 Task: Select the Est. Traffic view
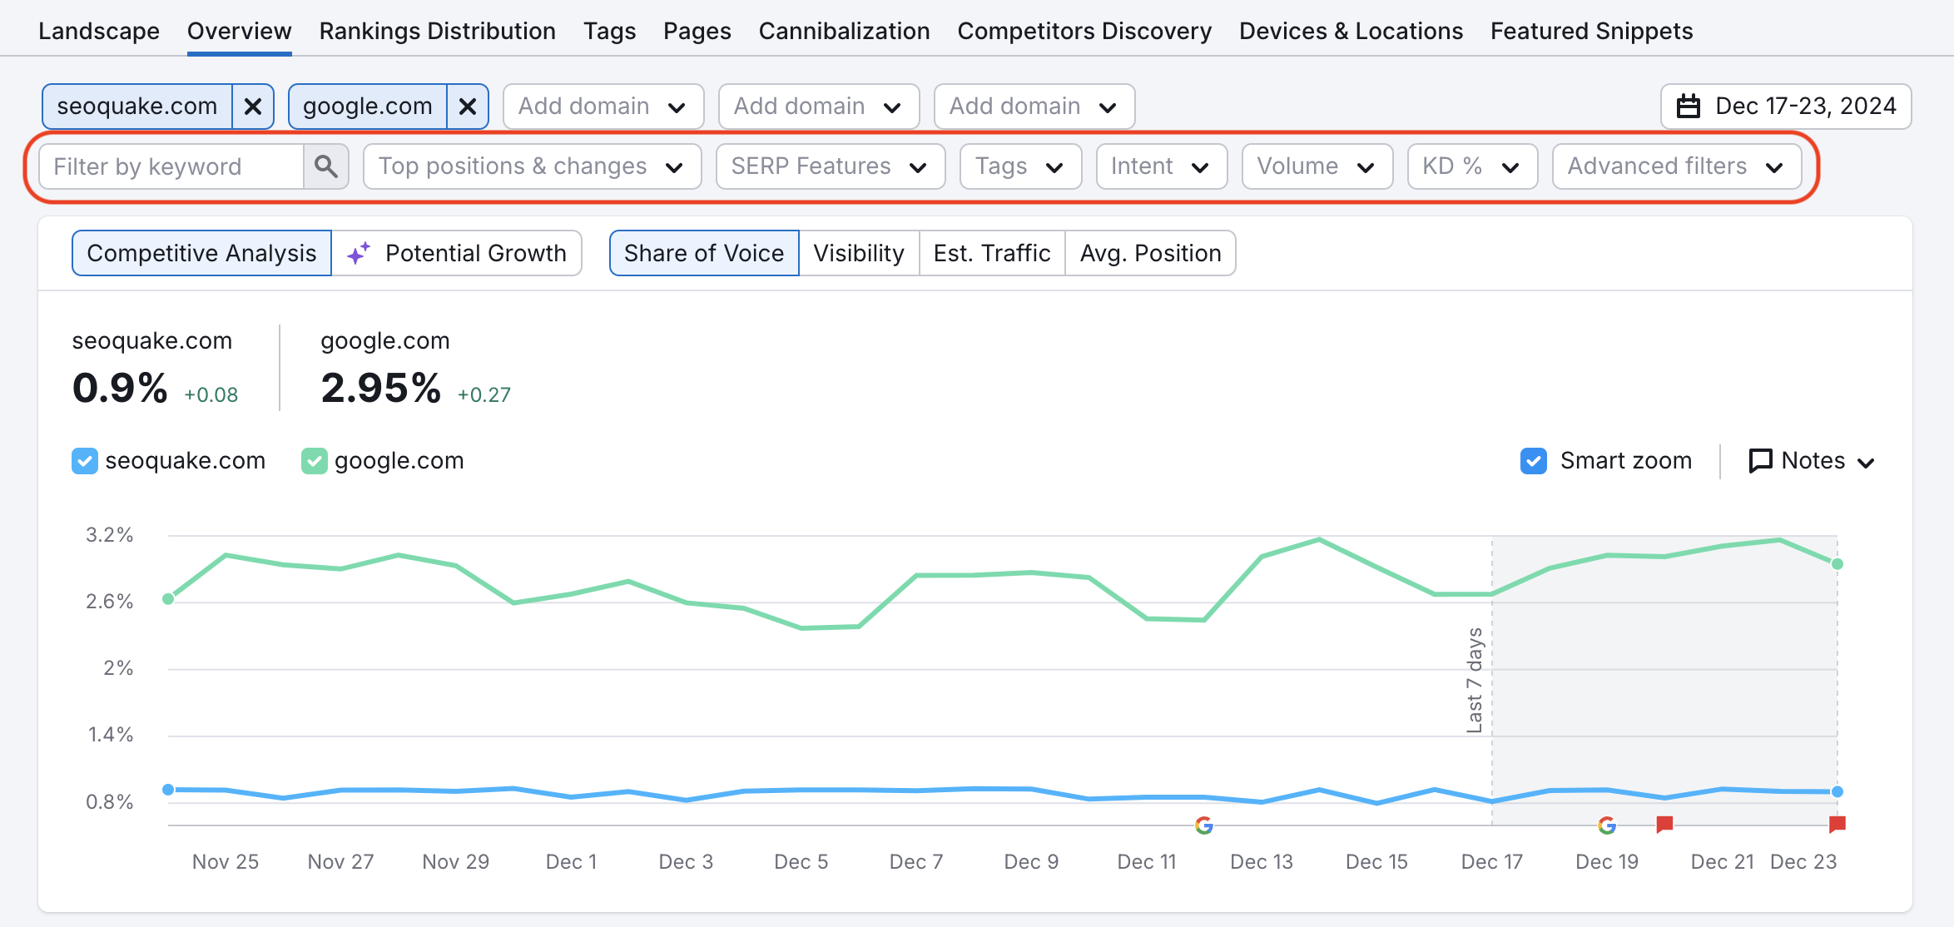tap(991, 253)
